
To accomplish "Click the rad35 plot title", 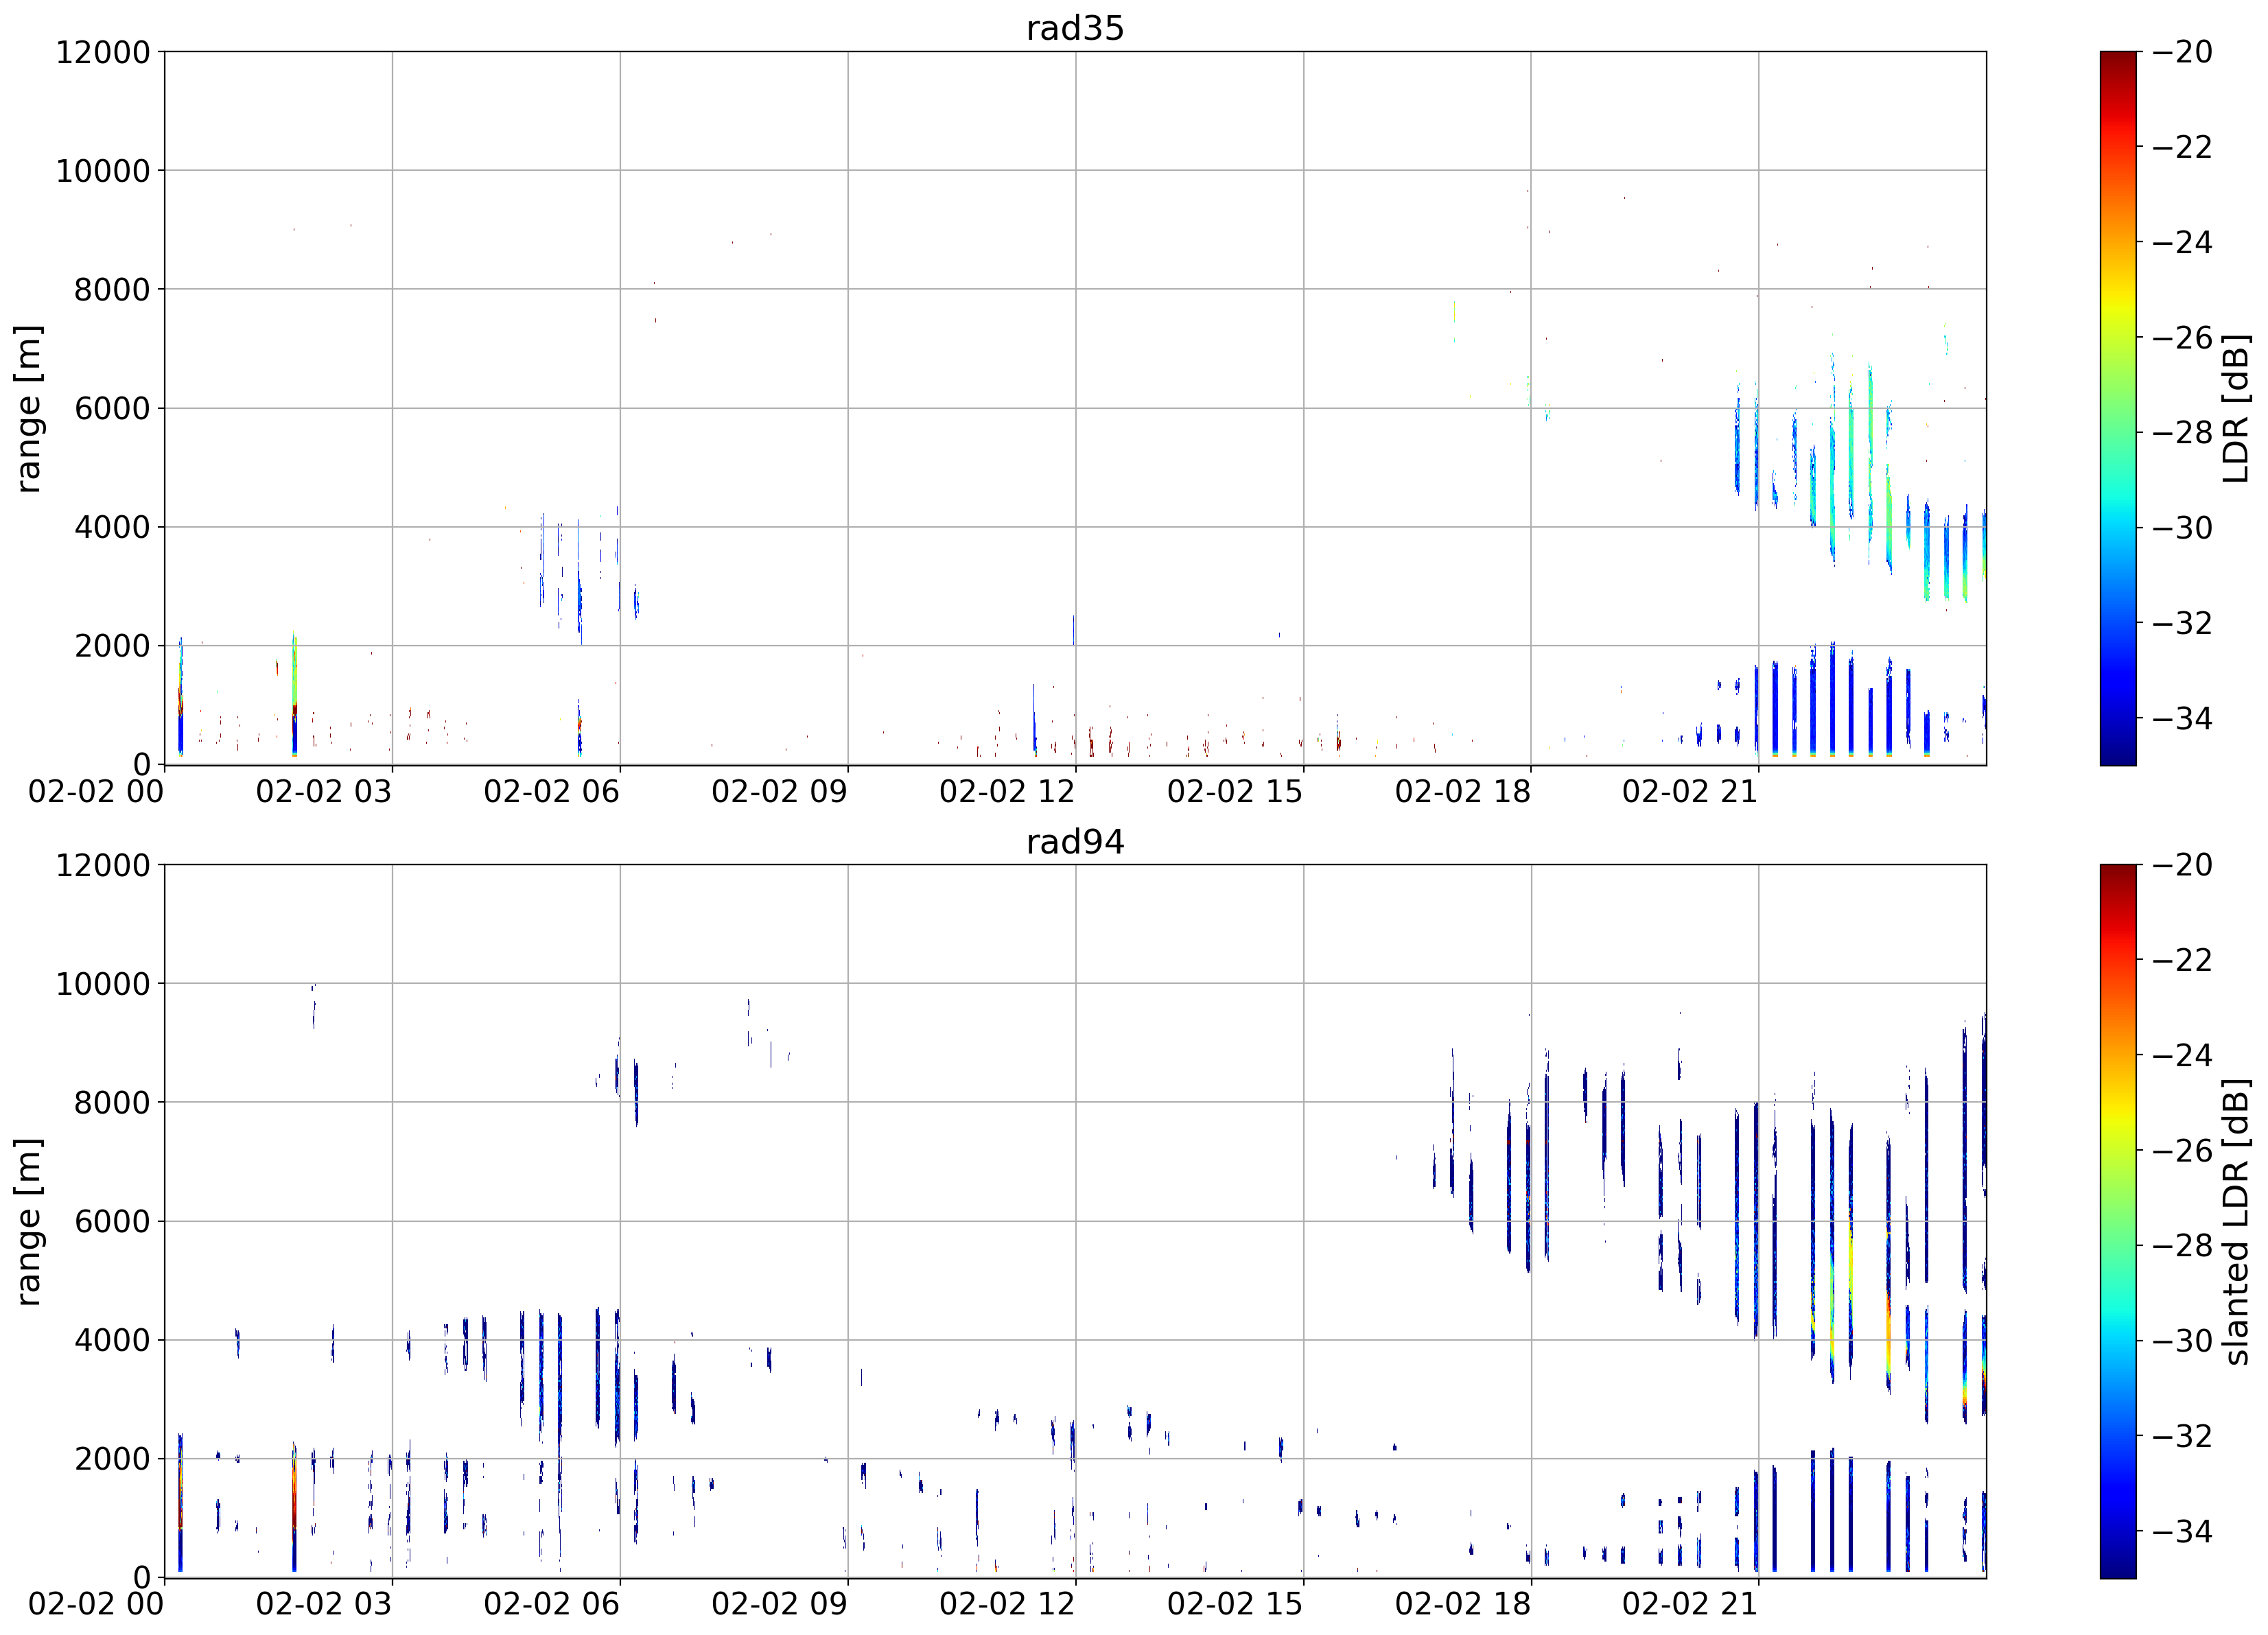I will click(1075, 28).
